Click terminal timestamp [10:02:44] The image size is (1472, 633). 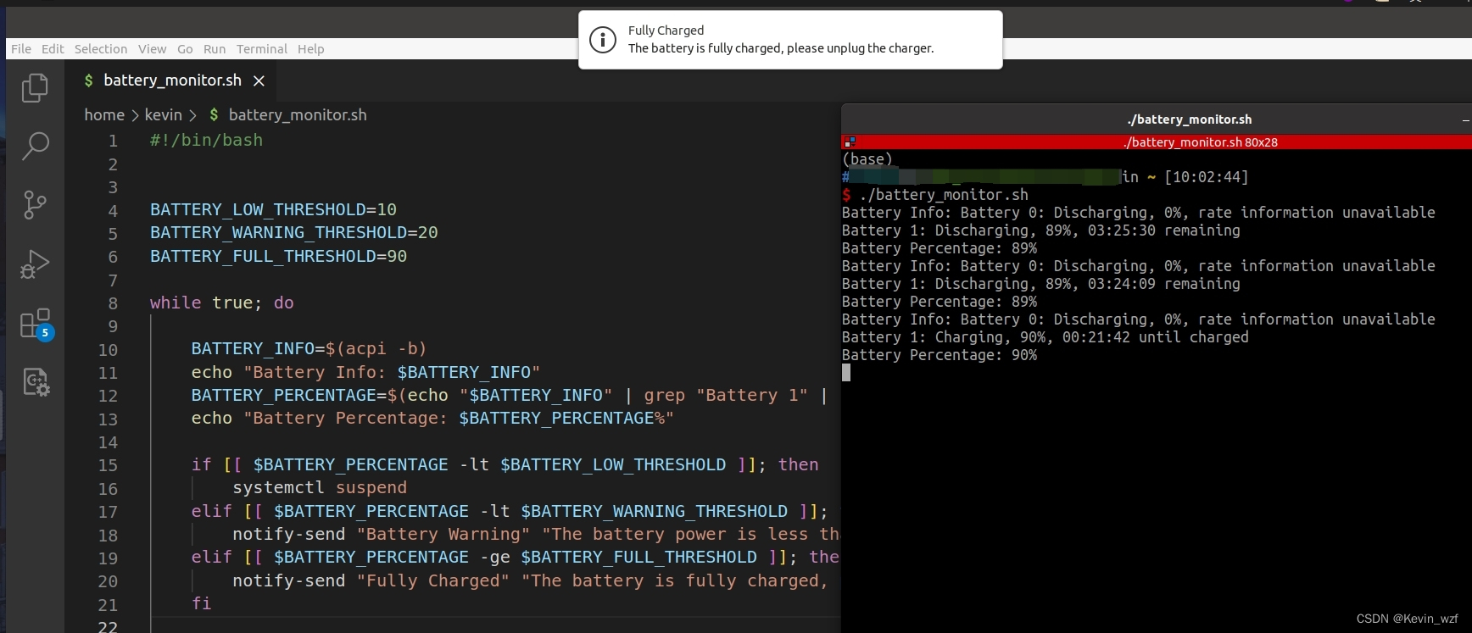[1206, 177]
